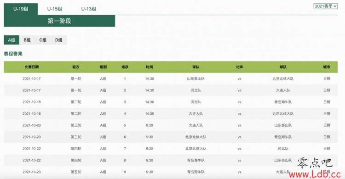Switch to the U-19组 tab
The image size is (345, 179).
pos(21,9)
